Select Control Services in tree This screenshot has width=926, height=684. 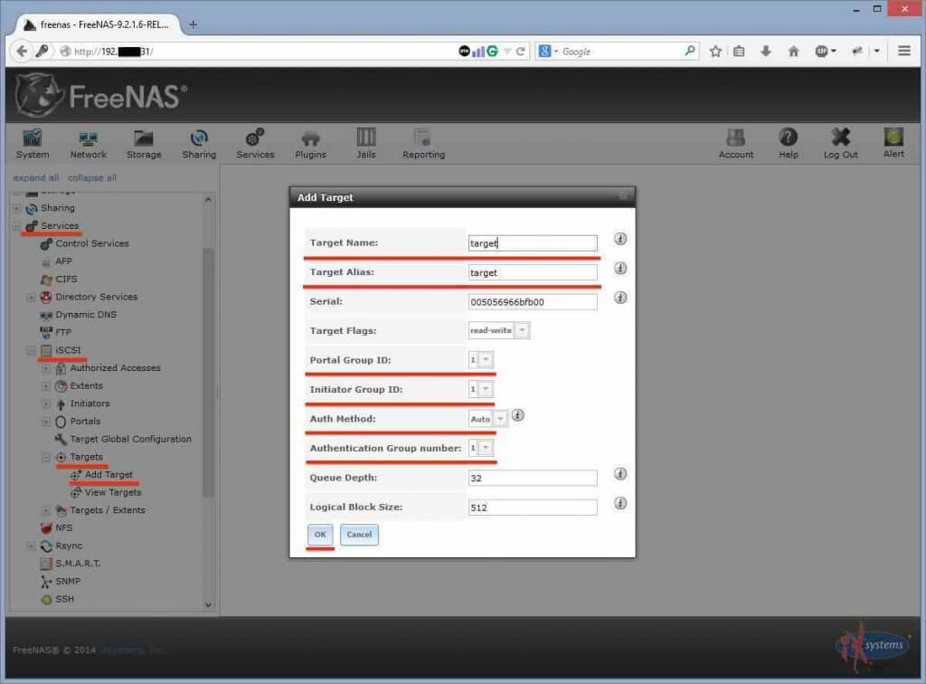point(91,243)
